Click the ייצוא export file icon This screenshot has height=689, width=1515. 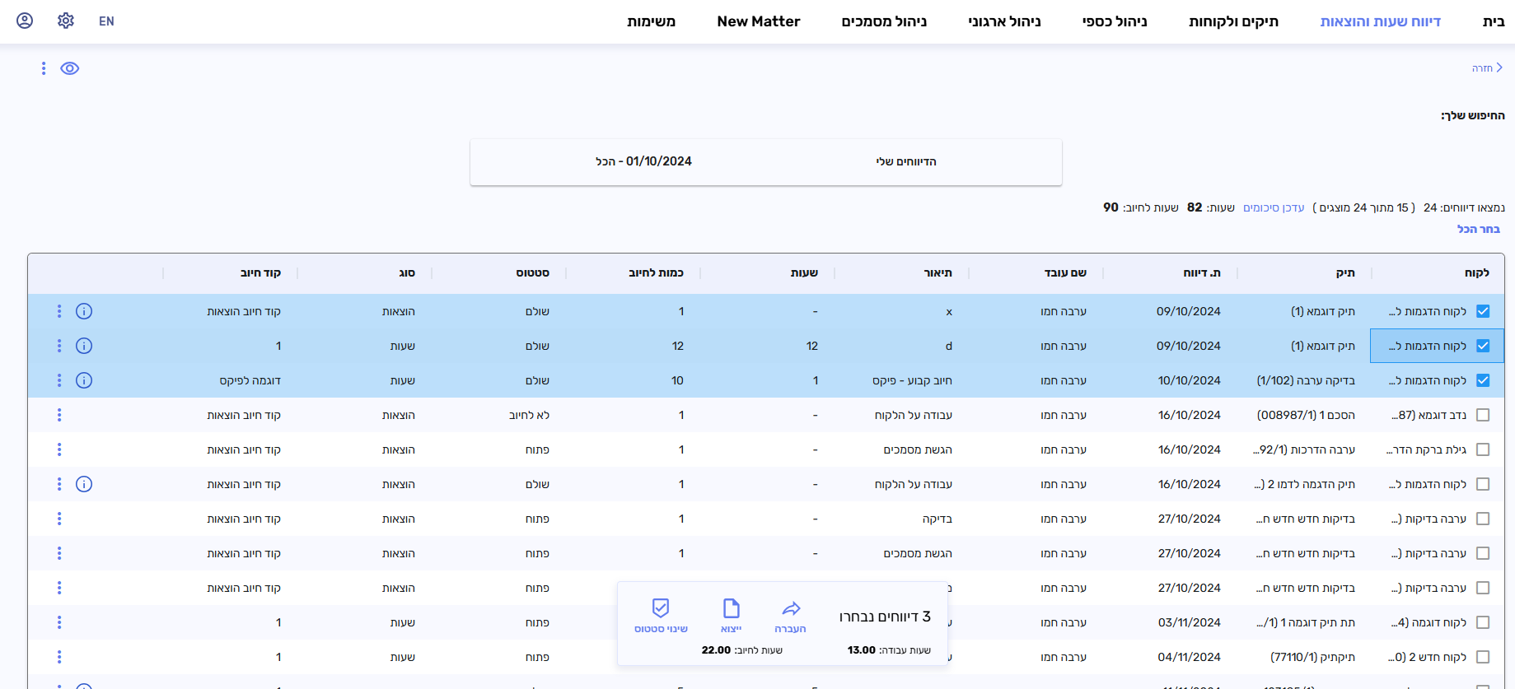[731, 608]
